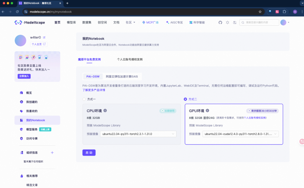Screen dimensions: 304x188
Task: Click the 剩余额度36小时00分钟 badge
Action: click(x=263, y=111)
